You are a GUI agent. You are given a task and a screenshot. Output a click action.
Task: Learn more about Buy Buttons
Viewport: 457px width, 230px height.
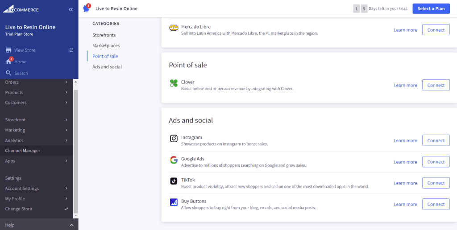[405, 204]
